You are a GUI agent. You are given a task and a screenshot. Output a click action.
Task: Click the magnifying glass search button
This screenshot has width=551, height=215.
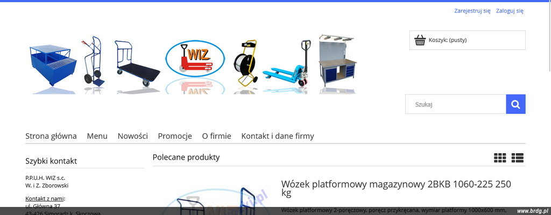[515, 104]
